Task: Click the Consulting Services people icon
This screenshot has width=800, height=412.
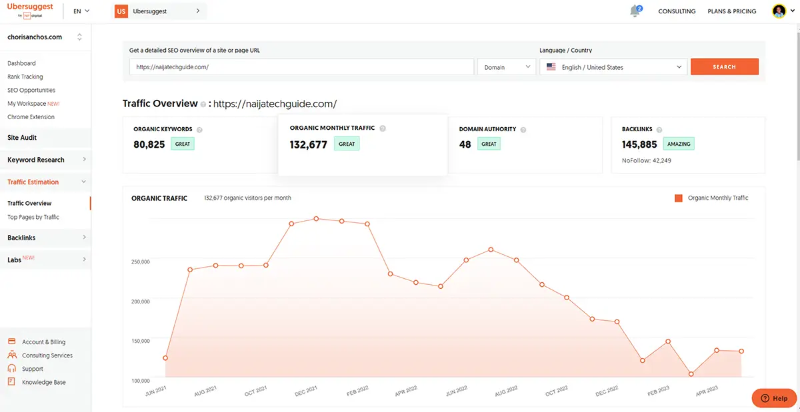Action: 11,355
